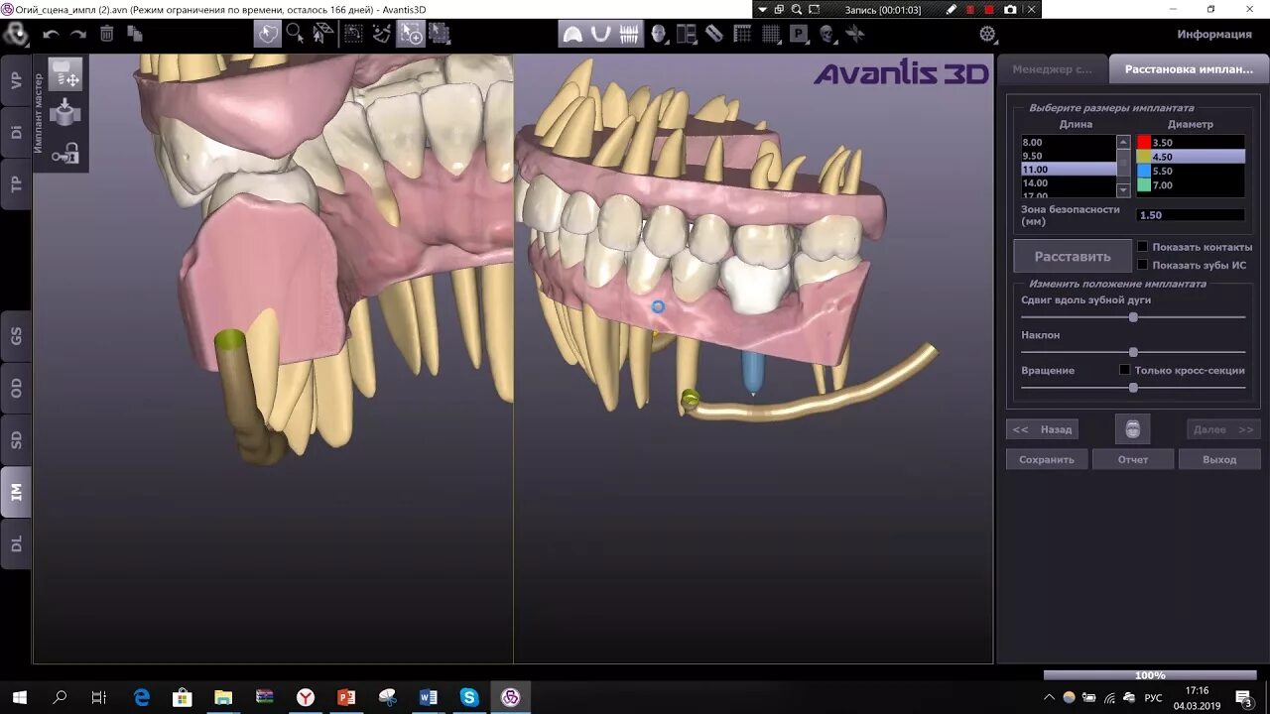Screen dimensions: 1270x714
Task: Select the hand pointer selection tool
Action: click(x=268, y=34)
